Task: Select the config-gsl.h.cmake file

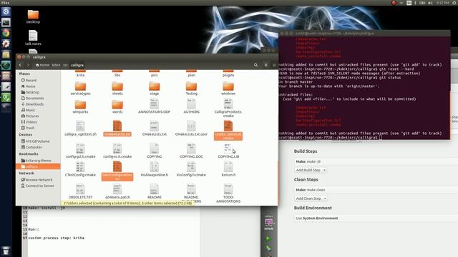Action: 80,151
